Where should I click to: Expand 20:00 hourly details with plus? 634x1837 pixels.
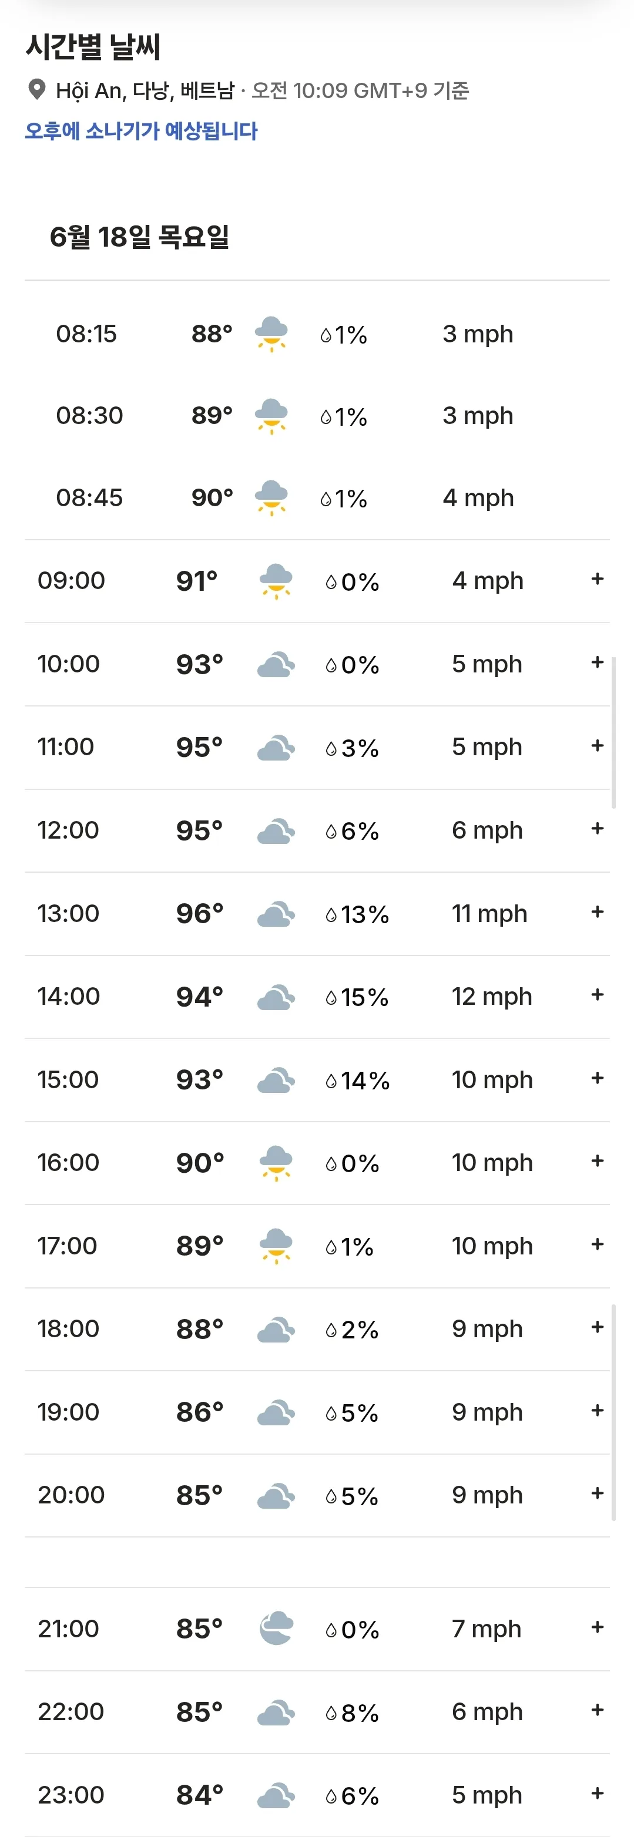pos(598,1493)
